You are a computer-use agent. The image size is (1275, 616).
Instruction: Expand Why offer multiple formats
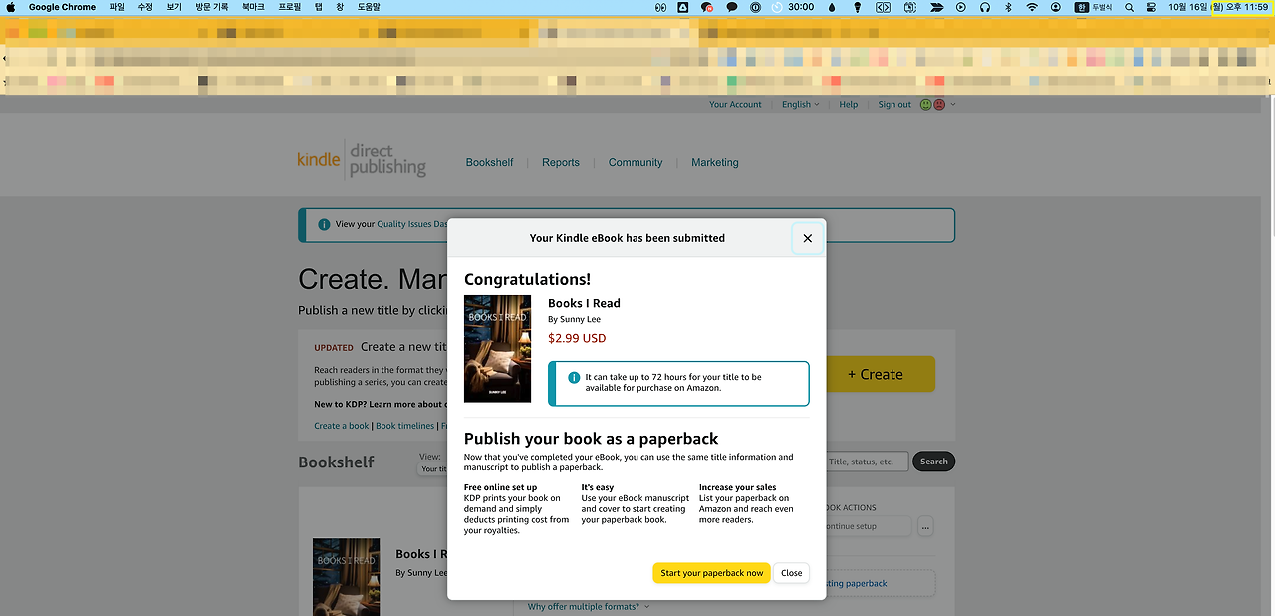(x=589, y=606)
